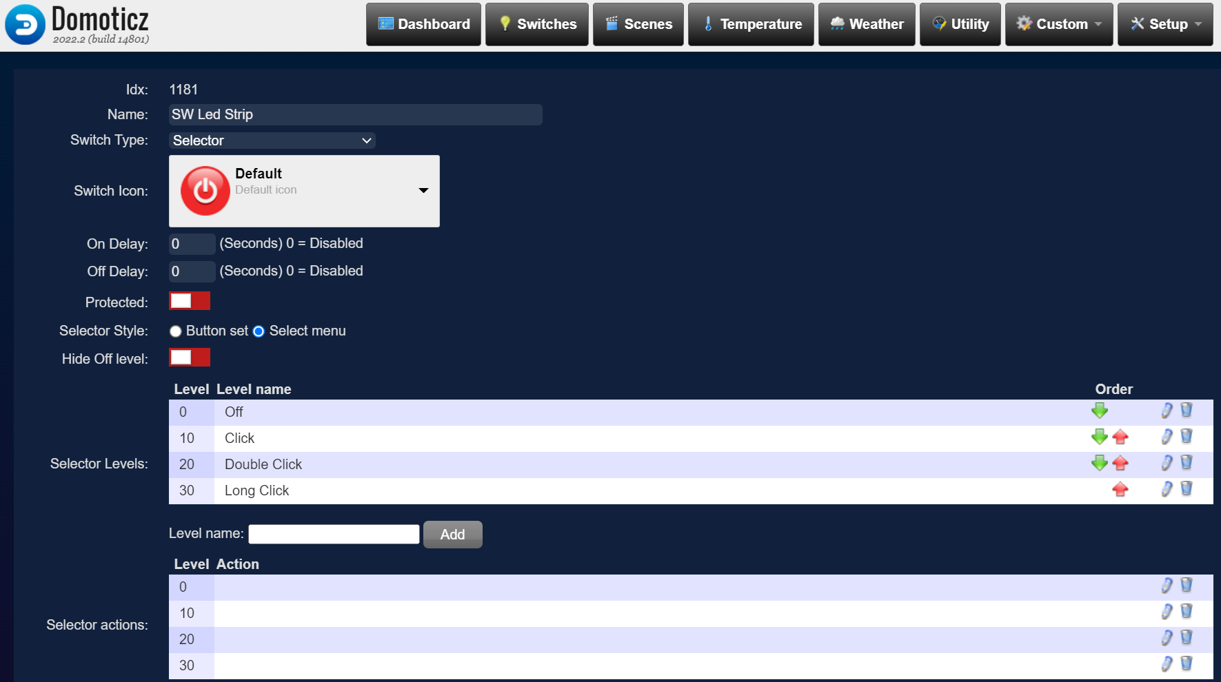Open the Scenes tab
Image resolution: width=1221 pixels, height=682 pixels.
tap(638, 24)
